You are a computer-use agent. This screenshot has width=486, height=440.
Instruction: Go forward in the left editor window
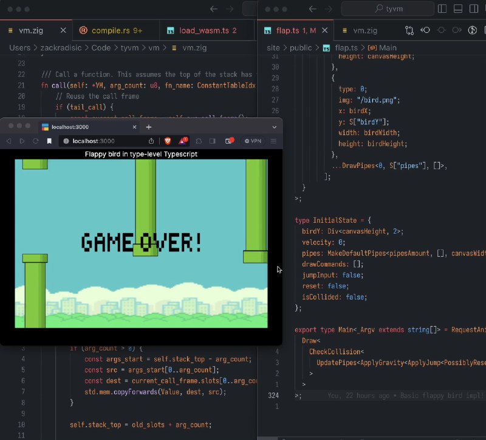coord(230,9)
